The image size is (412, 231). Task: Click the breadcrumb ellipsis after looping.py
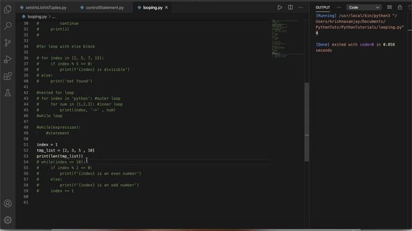(x=53, y=17)
